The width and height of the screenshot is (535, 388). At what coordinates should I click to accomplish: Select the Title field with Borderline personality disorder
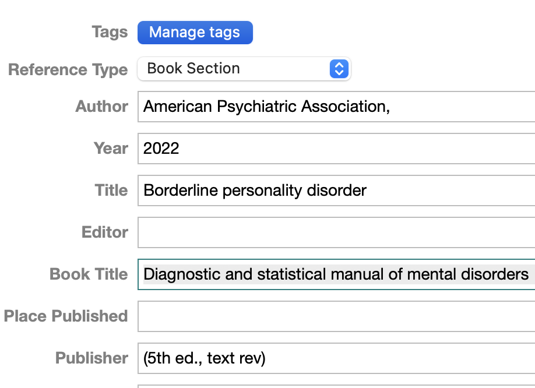336,191
